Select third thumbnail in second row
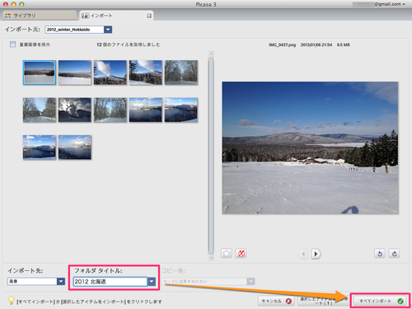412x309 pixels. (x=110, y=110)
